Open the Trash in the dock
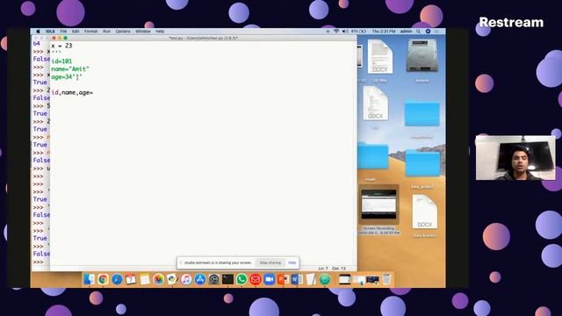562x316 pixels. (x=386, y=279)
